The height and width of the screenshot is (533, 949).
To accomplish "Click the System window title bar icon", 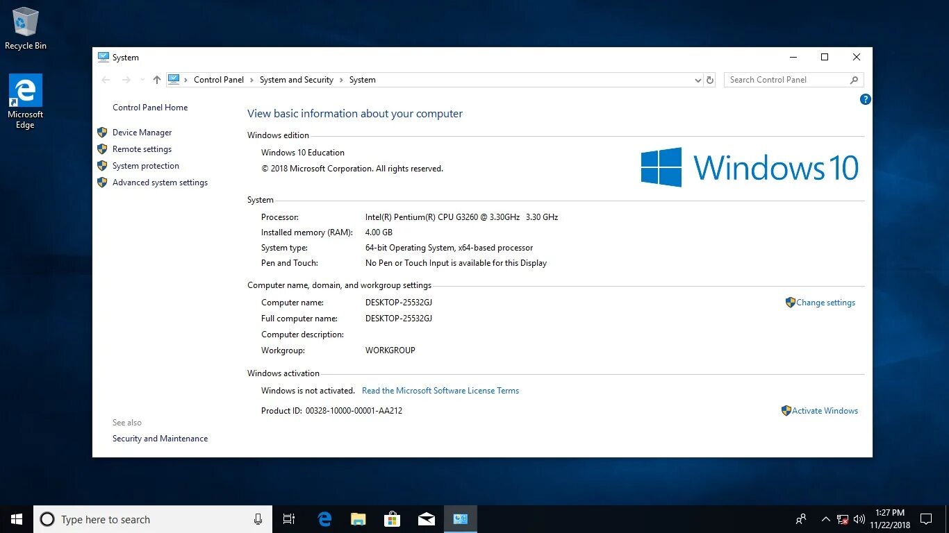I will pos(104,57).
